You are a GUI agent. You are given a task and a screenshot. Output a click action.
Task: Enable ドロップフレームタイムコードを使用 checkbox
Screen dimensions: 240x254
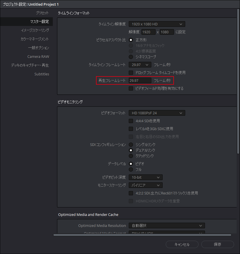[x=131, y=73]
